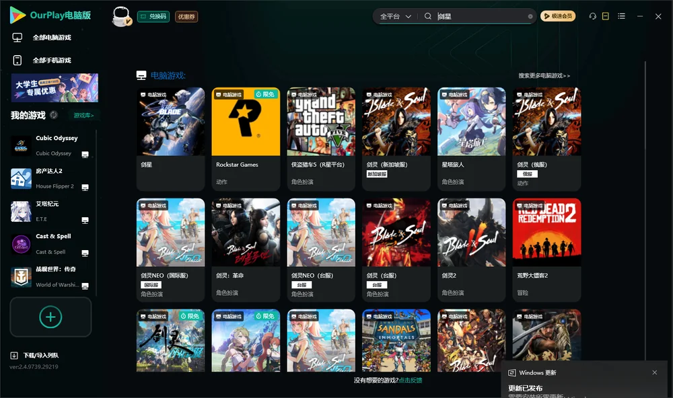Click the 优惠券 coupon button
673x398 pixels.
[x=186, y=17]
